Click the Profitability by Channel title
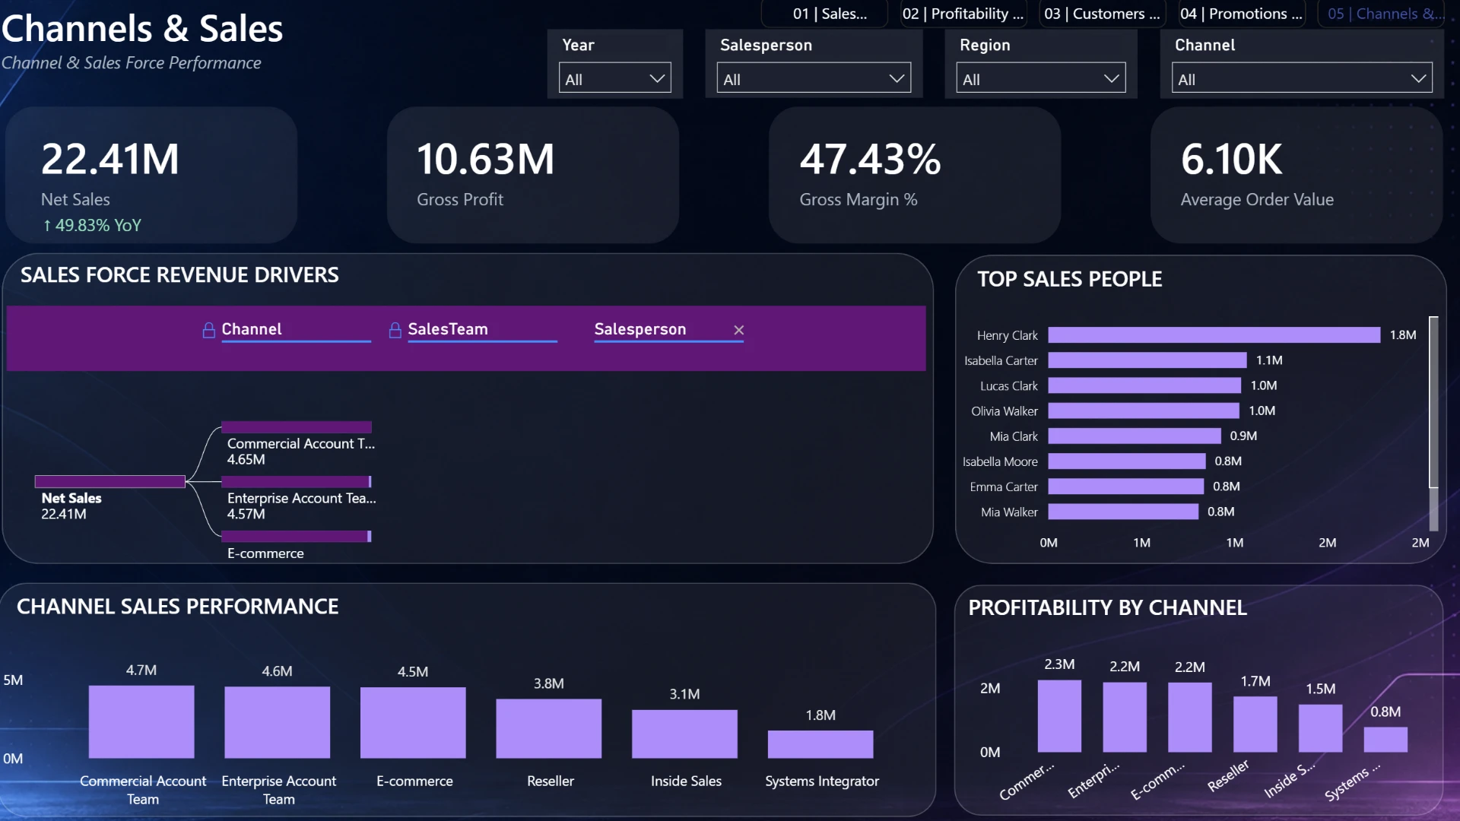 tap(1107, 608)
